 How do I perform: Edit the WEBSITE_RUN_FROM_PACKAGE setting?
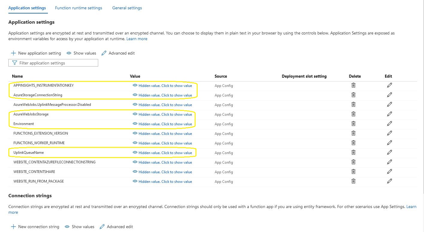(x=390, y=181)
